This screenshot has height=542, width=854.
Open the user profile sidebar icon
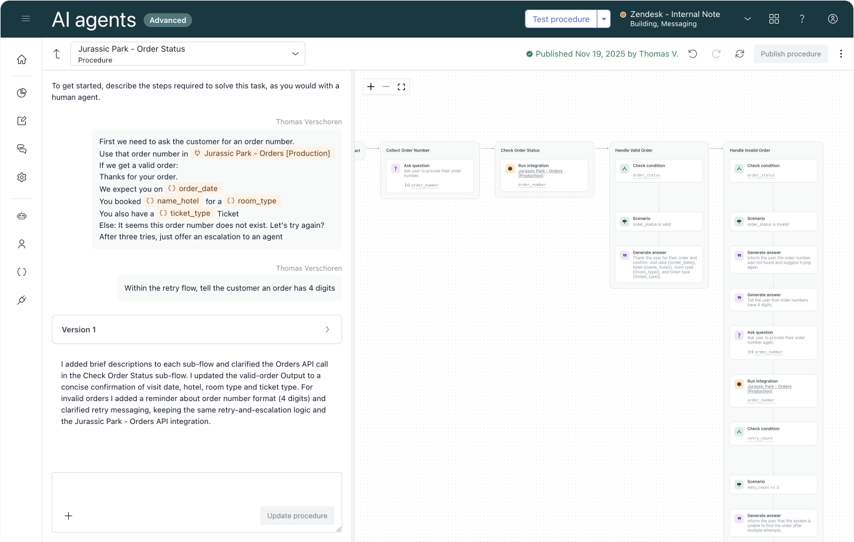coord(22,244)
